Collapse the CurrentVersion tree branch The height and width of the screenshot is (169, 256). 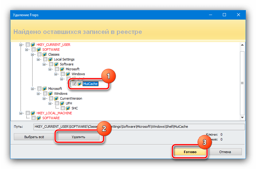pyautogui.click(x=44, y=98)
